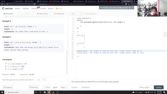Switch to the Mail browser tab
This screenshot has width=167, height=94.
(x=43, y=1)
